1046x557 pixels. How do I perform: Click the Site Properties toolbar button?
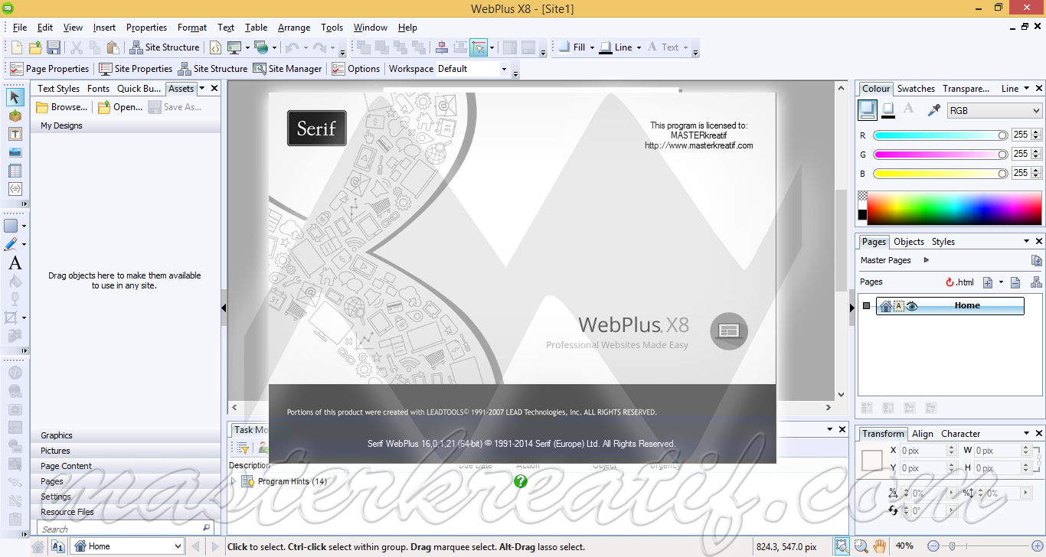[136, 69]
